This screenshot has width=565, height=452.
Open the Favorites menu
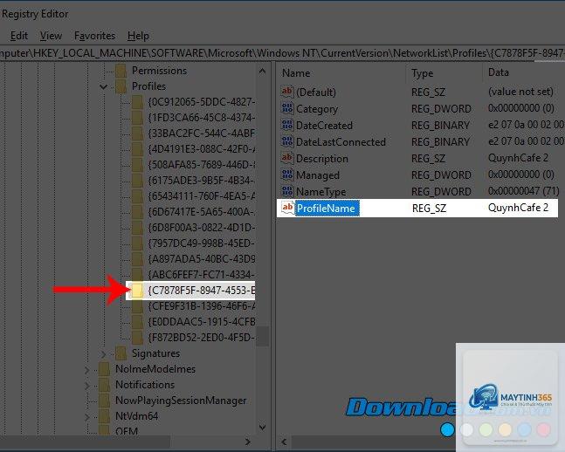coord(94,36)
